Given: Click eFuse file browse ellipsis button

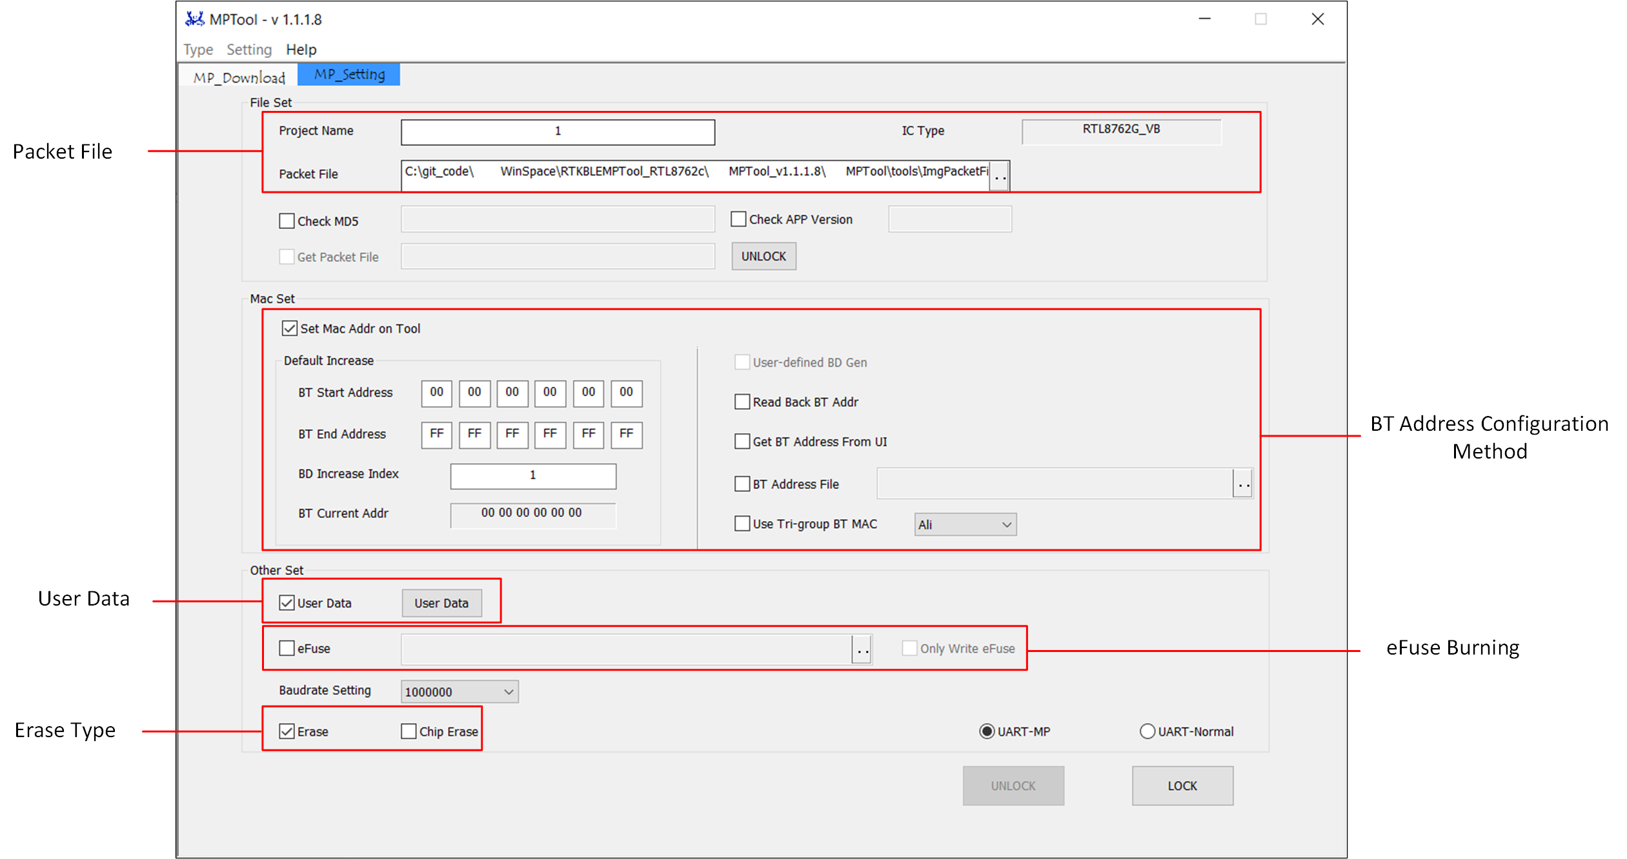Looking at the screenshot, I should point(862,649).
